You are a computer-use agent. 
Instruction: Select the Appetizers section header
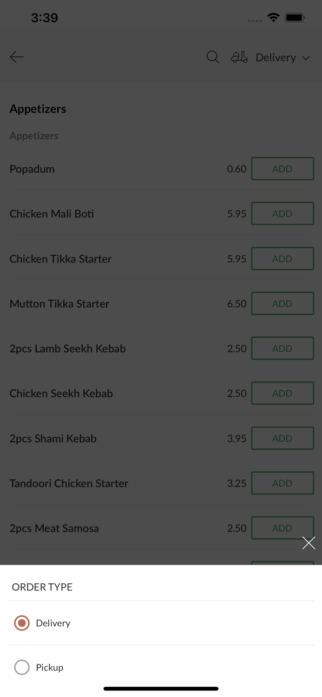click(38, 109)
